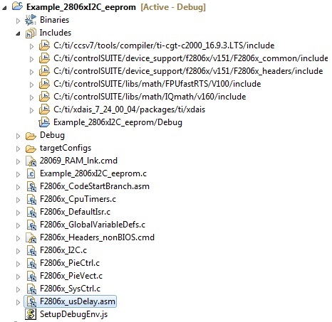Screen dimensions: 332x322
Task: Collapse the Includes node
Action: point(18,33)
